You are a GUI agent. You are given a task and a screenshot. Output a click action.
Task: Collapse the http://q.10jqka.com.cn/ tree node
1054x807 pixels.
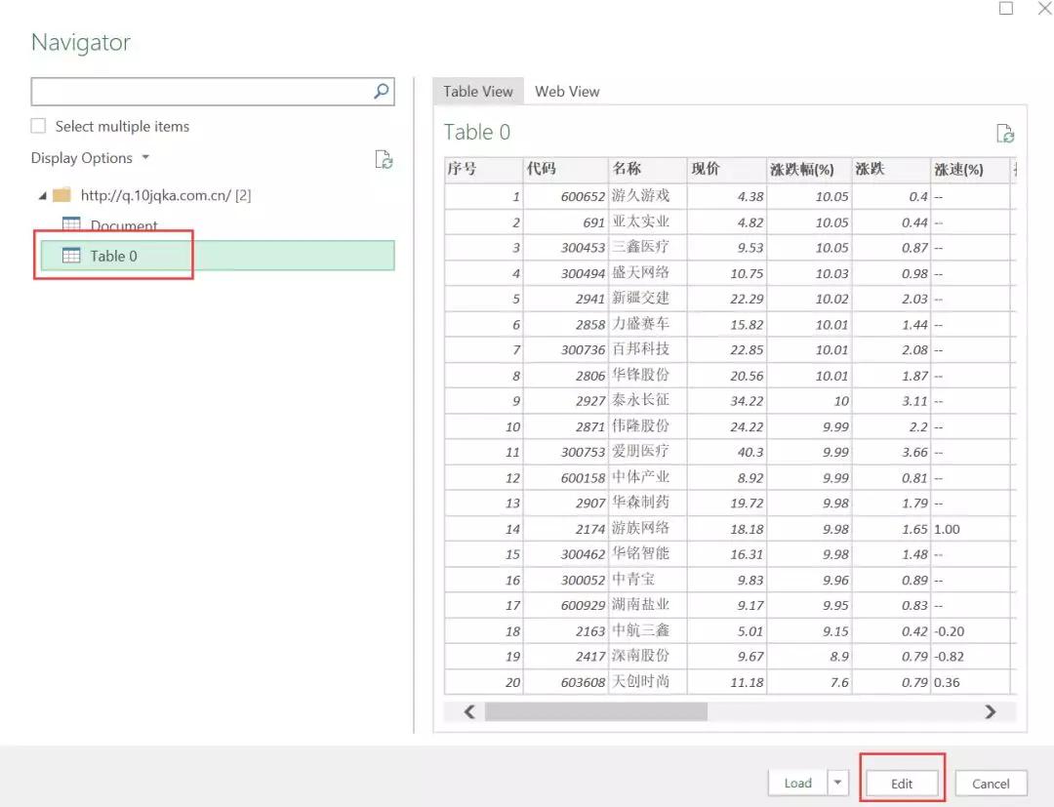(42, 196)
